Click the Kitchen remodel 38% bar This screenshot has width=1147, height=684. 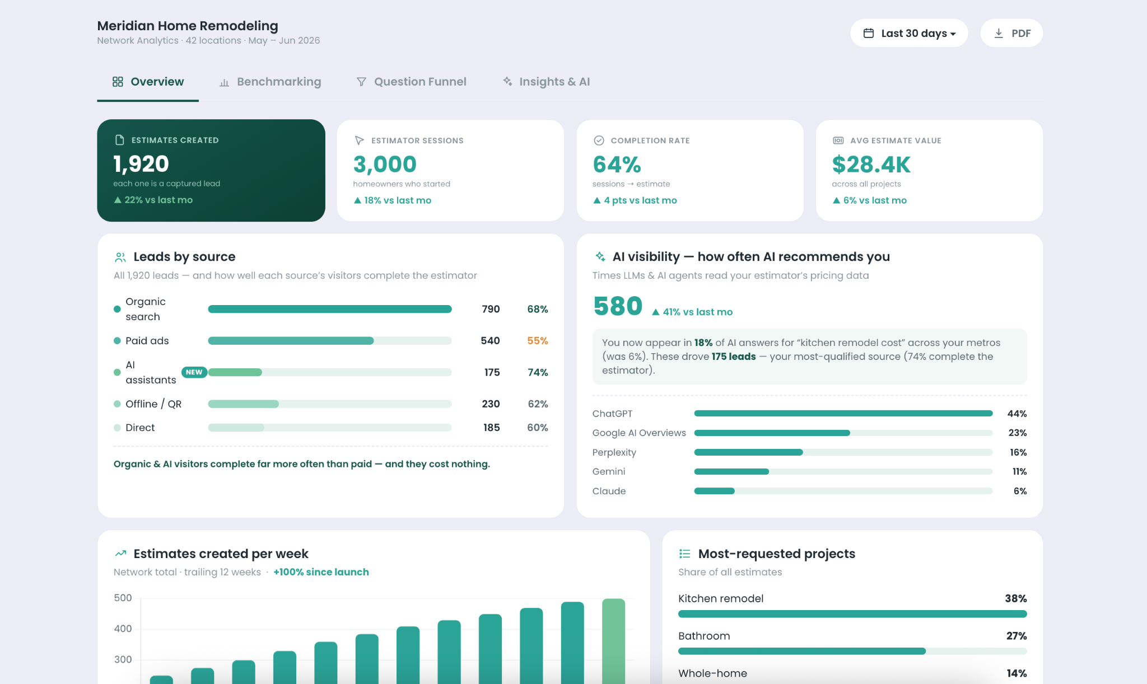pyautogui.click(x=852, y=614)
